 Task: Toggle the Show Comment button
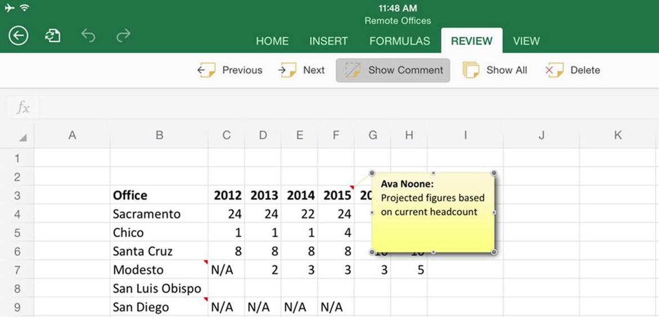(393, 70)
